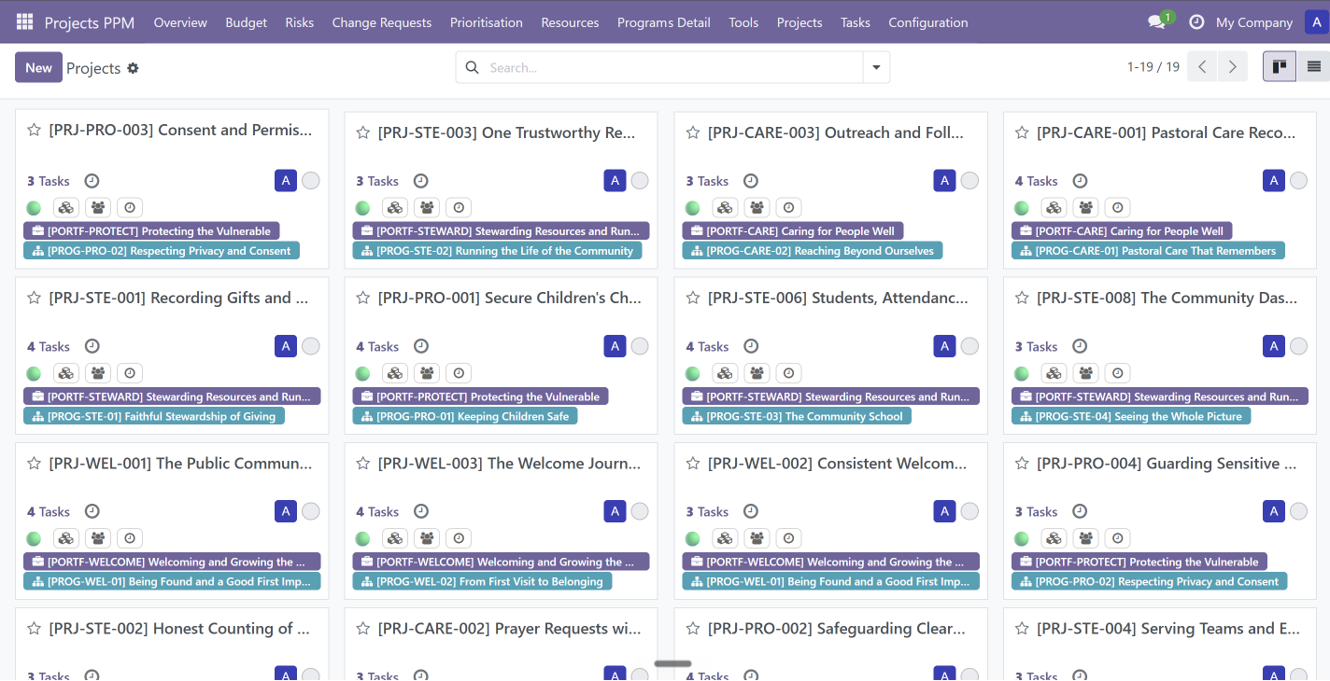Image resolution: width=1330 pixels, height=681 pixels.
Task: Open activity clock on PRJ-PRO-003 card
Action: pos(92,181)
